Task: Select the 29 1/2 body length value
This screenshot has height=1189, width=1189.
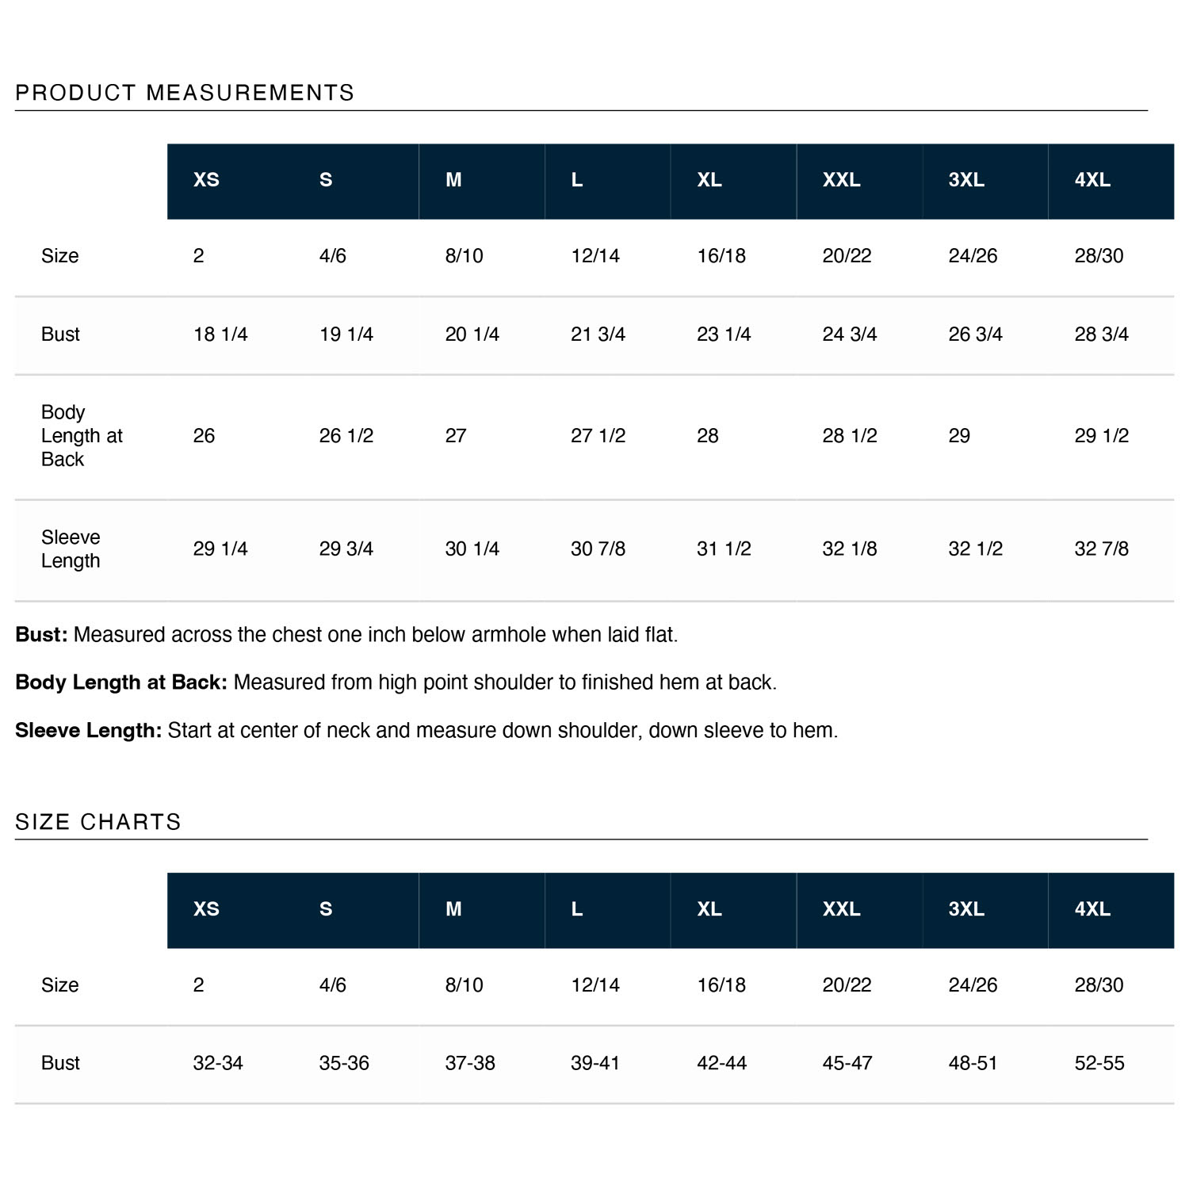Action: coord(1101,435)
